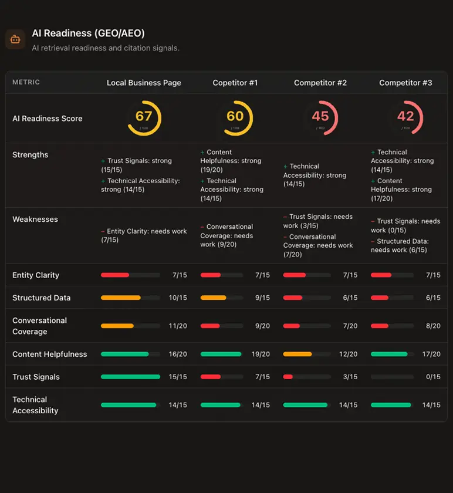Click the Strengths row label
This screenshot has height=493, width=453.
tap(30, 155)
